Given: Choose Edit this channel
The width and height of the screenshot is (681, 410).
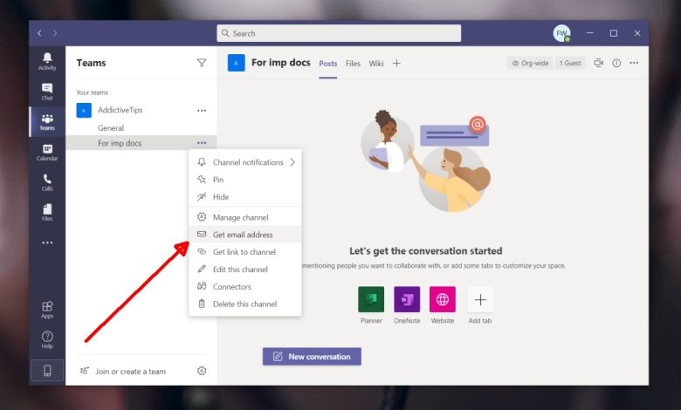Looking at the screenshot, I should pos(245,270).
